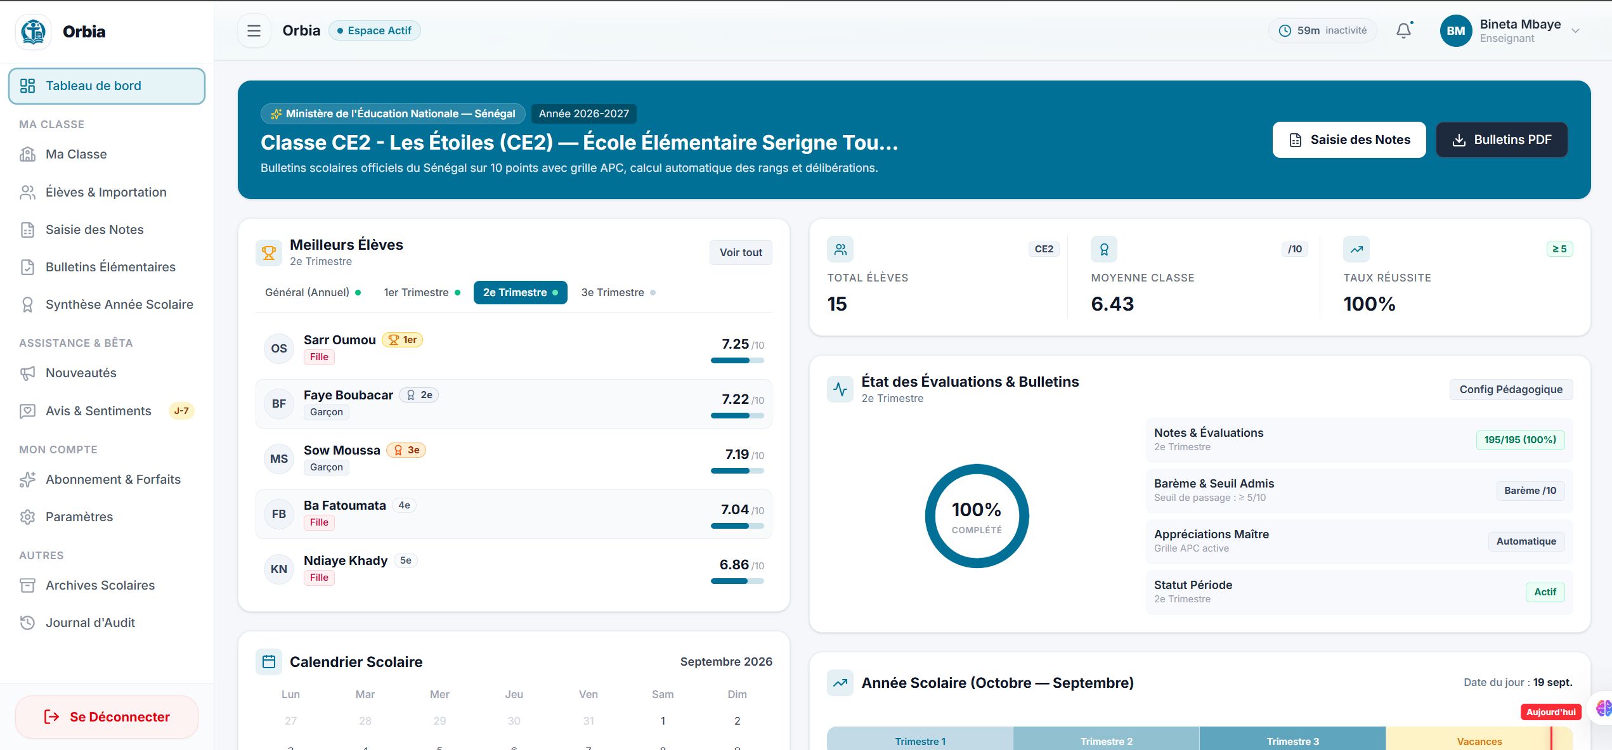This screenshot has width=1612, height=750.
Task: Expand the Bineta Mbaye account dropdown
Action: click(x=1575, y=30)
